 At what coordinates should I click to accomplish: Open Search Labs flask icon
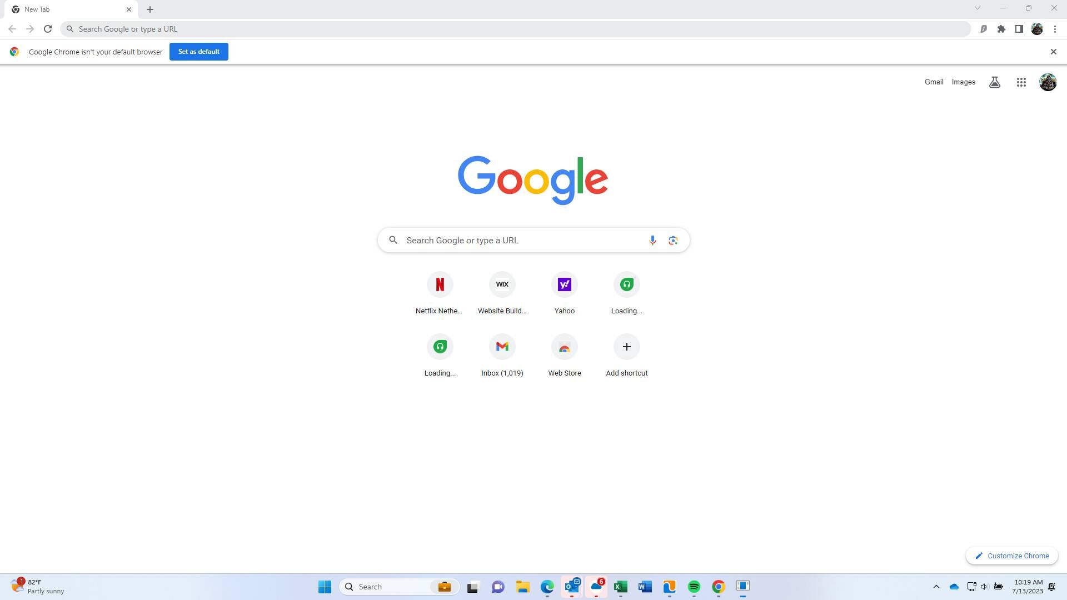(x=995, y=82)
